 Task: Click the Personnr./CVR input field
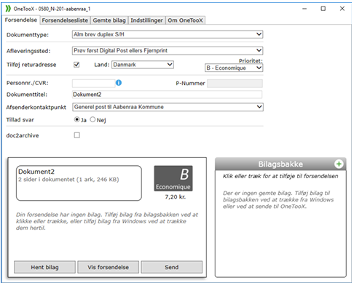[x=93, y=84]
